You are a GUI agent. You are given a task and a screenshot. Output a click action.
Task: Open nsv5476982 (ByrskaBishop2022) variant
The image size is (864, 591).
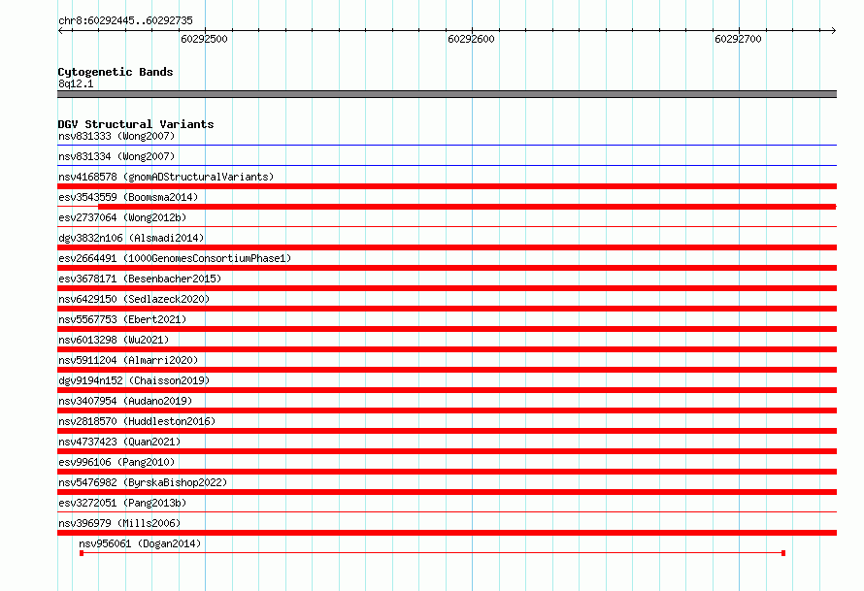[143, 482]
